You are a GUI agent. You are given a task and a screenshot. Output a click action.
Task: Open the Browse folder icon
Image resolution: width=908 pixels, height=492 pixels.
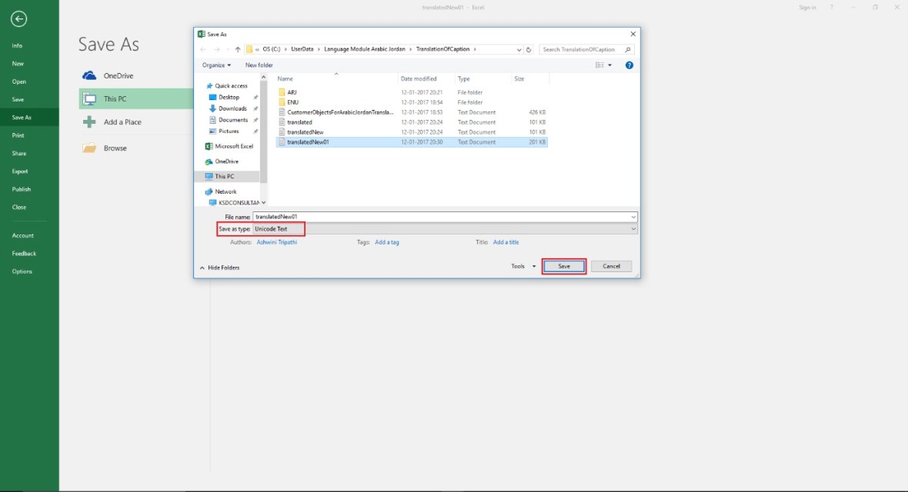pyautogui.click(x=89, y=148)
